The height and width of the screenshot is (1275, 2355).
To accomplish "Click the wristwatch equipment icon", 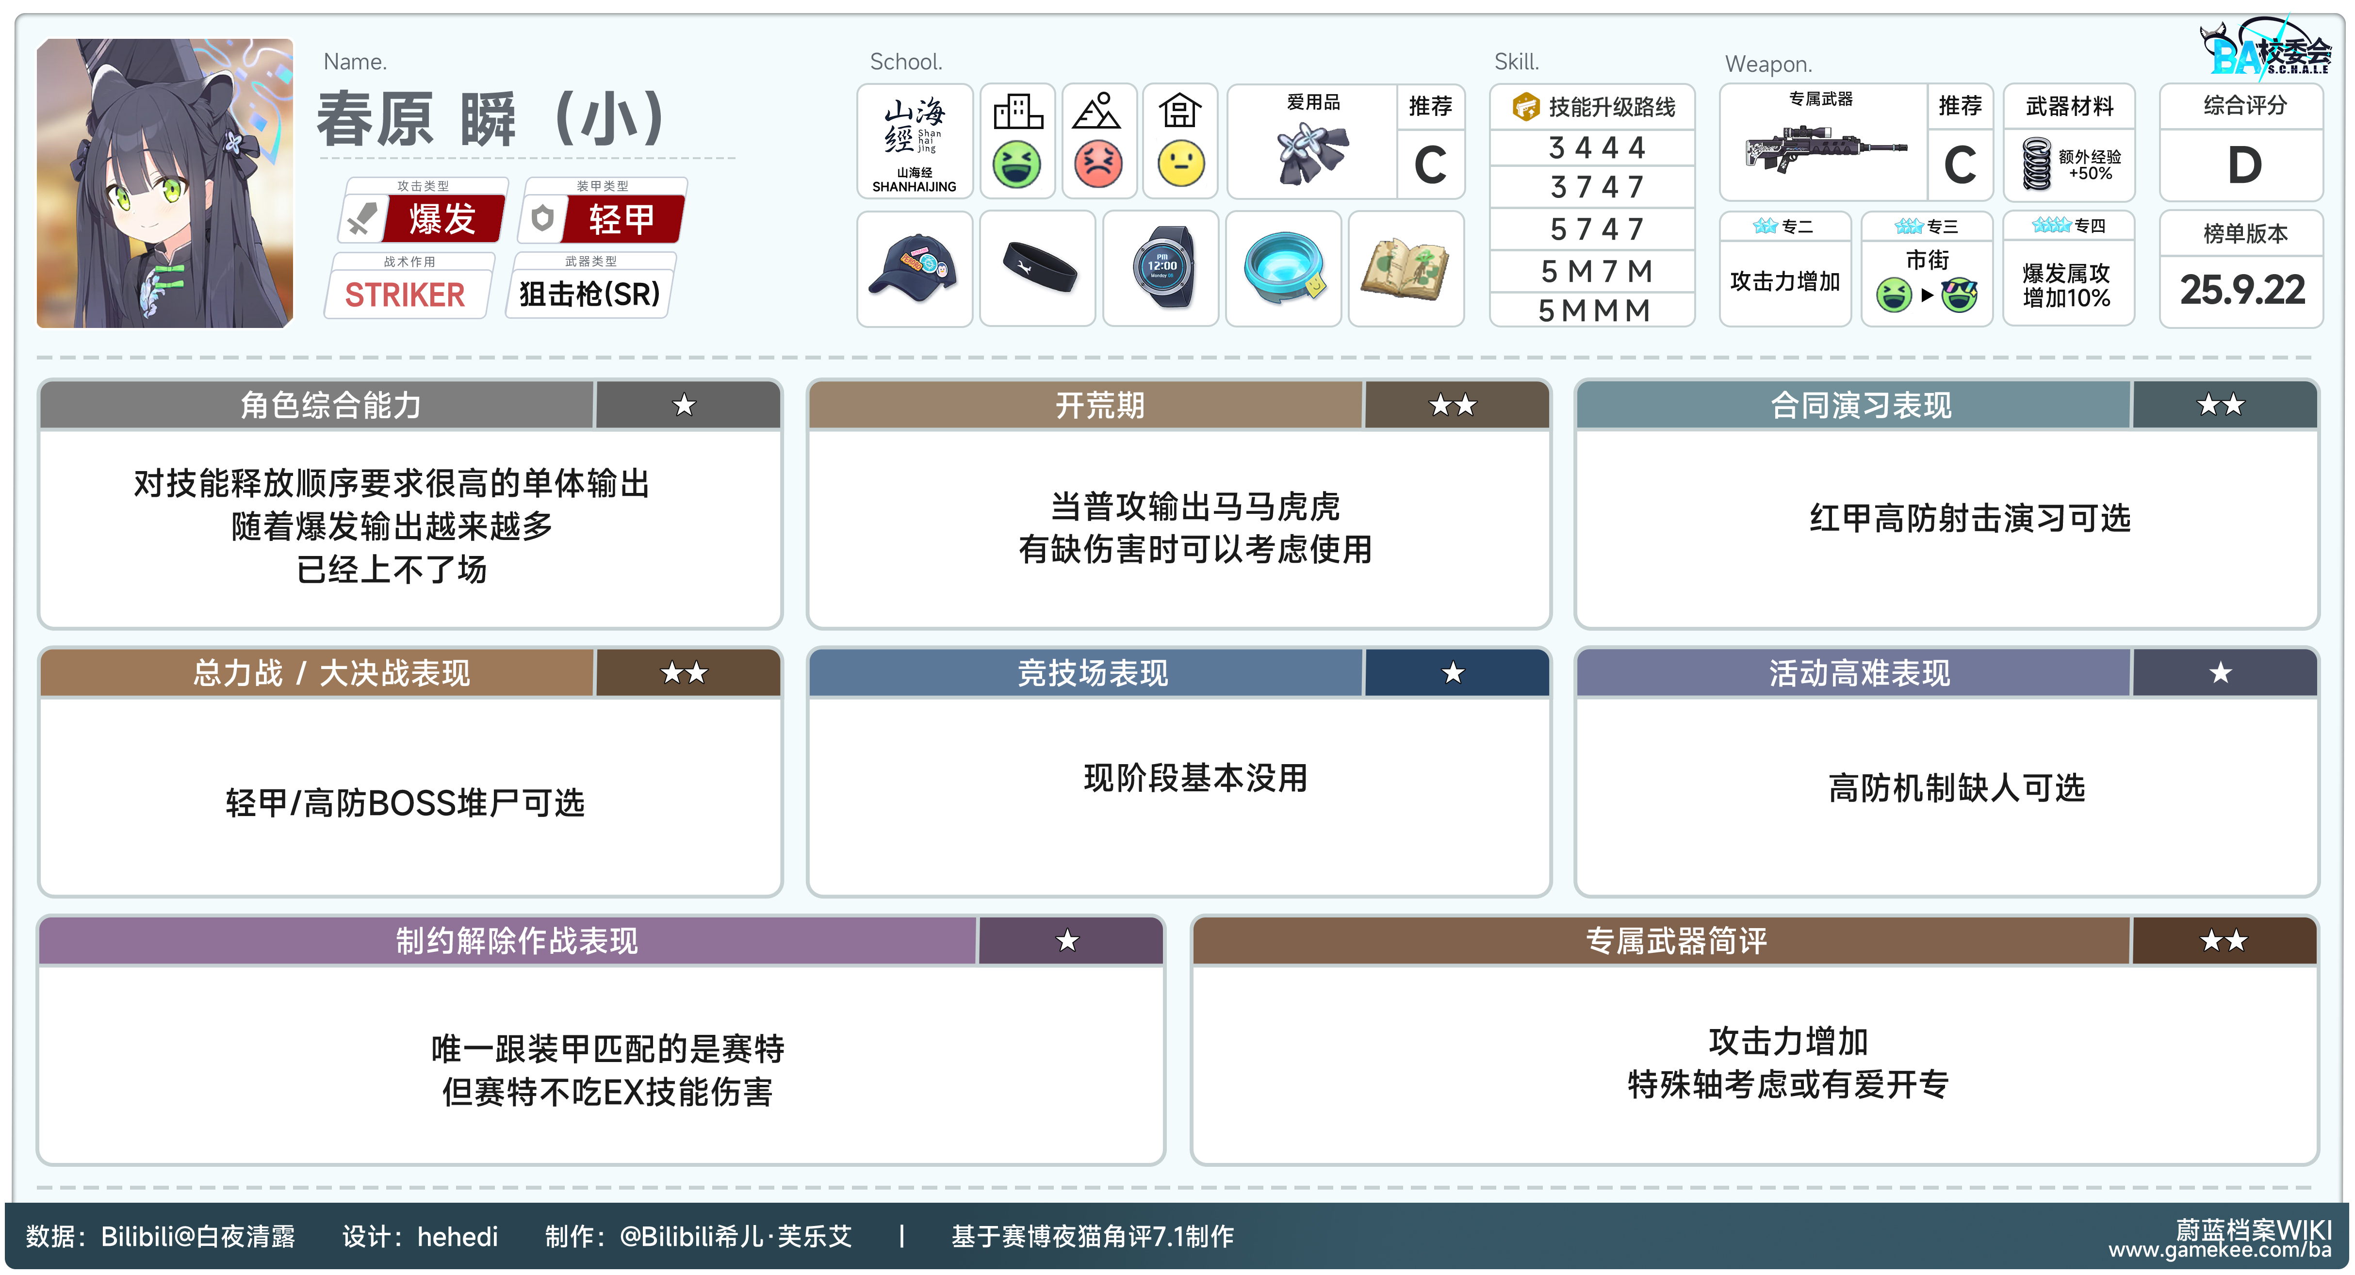I will 1160,269.
